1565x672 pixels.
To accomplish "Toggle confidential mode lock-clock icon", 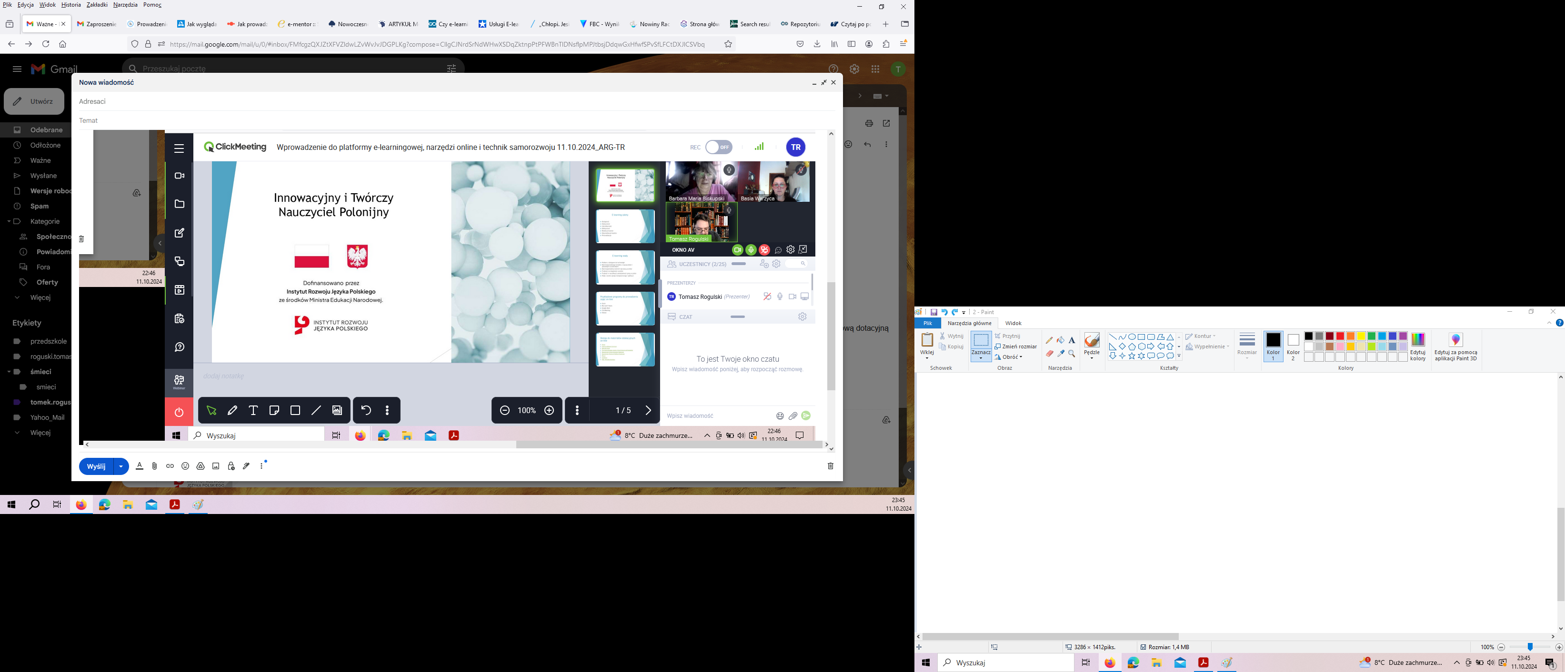I will (x=231, y=465).
